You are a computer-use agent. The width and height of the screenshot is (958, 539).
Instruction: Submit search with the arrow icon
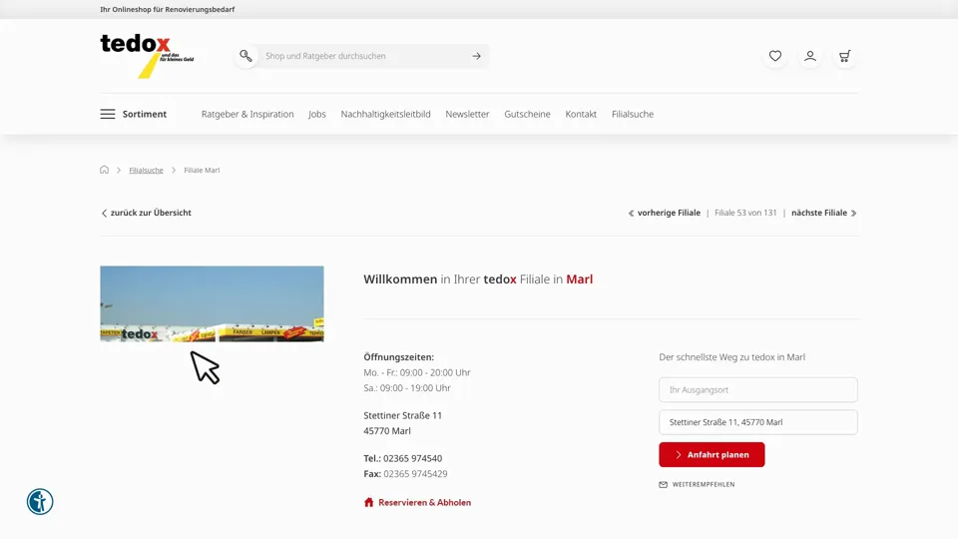click(x=477, y=56)
